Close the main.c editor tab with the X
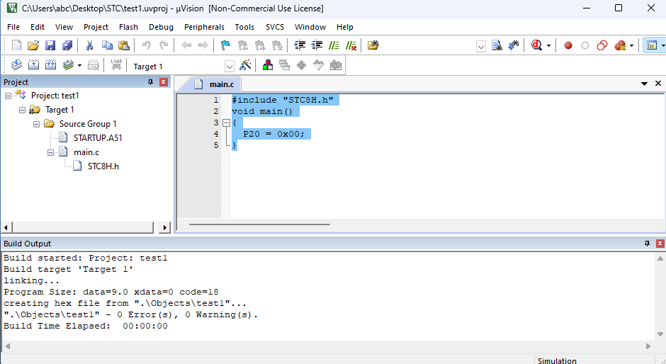 pyautogui.click(x=658, y=84)
